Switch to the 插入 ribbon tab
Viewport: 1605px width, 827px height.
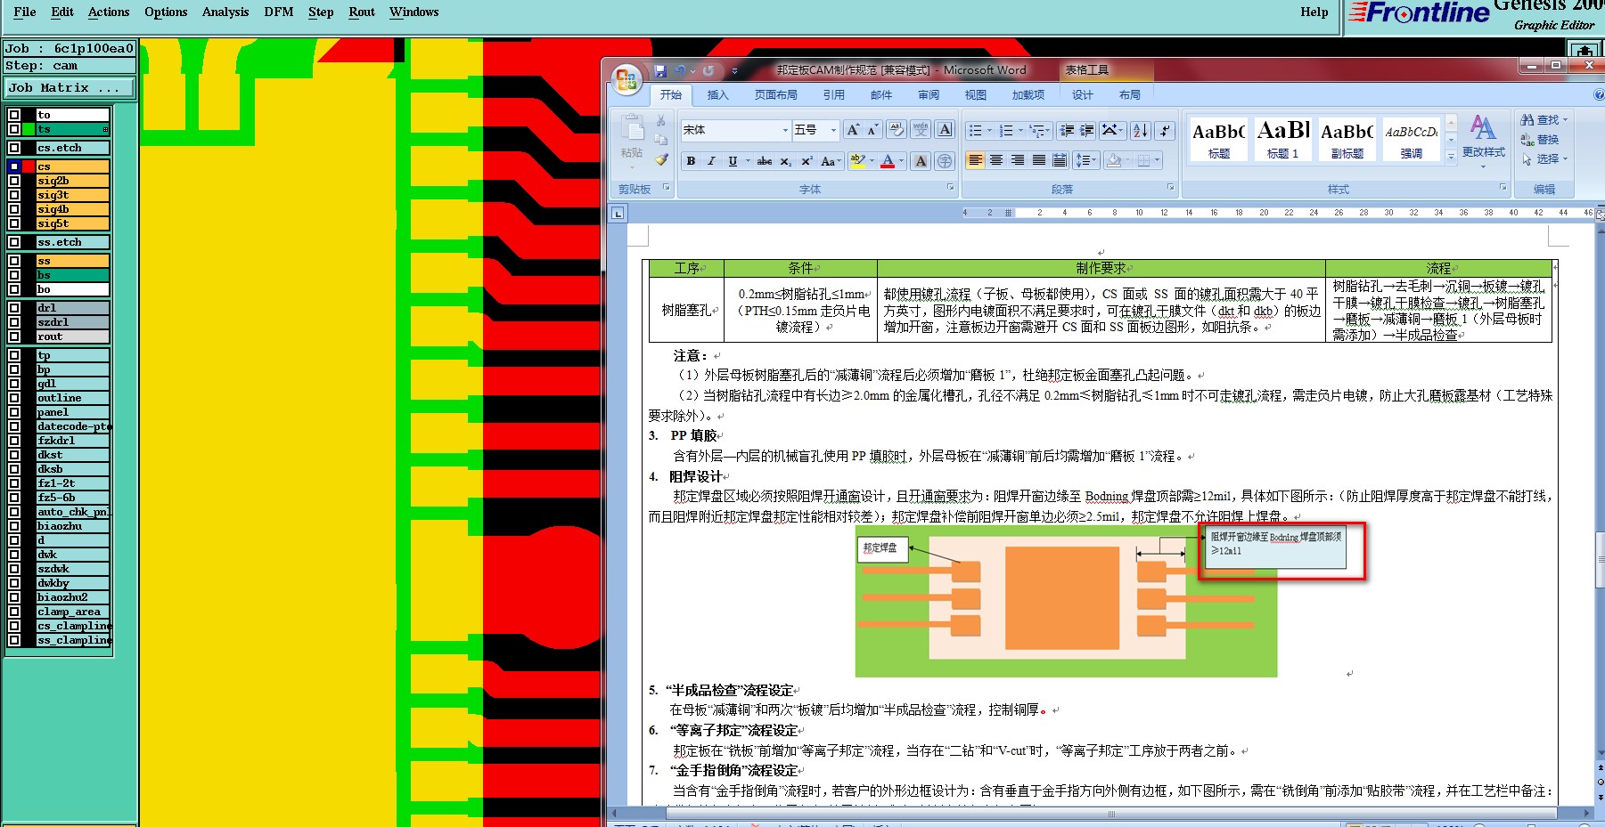coord(717,94)
